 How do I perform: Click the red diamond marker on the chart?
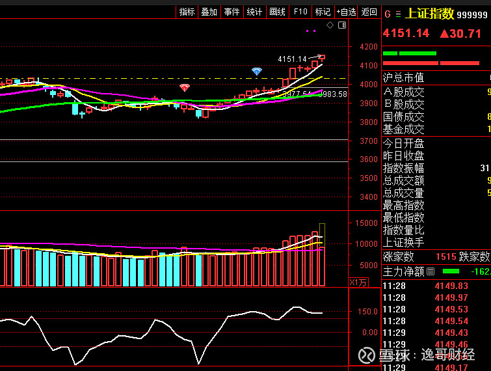click(185, 87)
